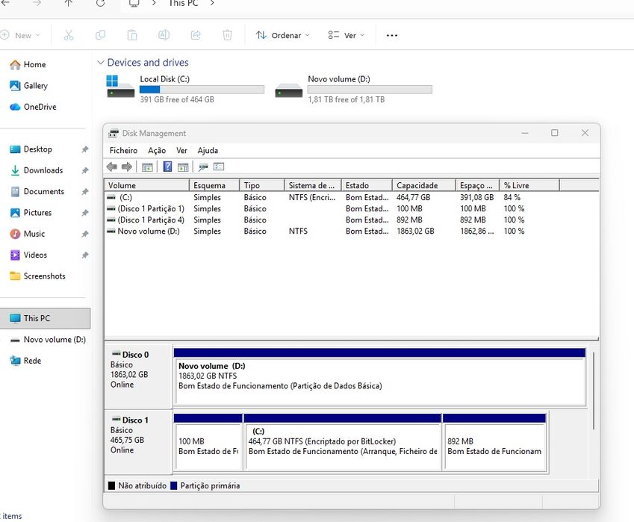Sort by the Estado column header
This screenshot has width=634, height=522.
click(367, 185)
